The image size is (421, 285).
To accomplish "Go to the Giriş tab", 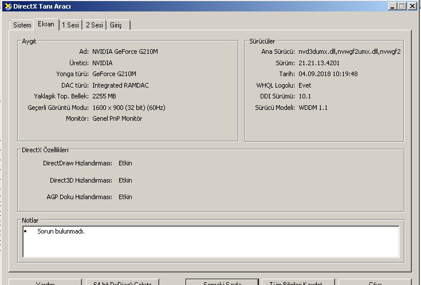I will (x=118, y=25).
